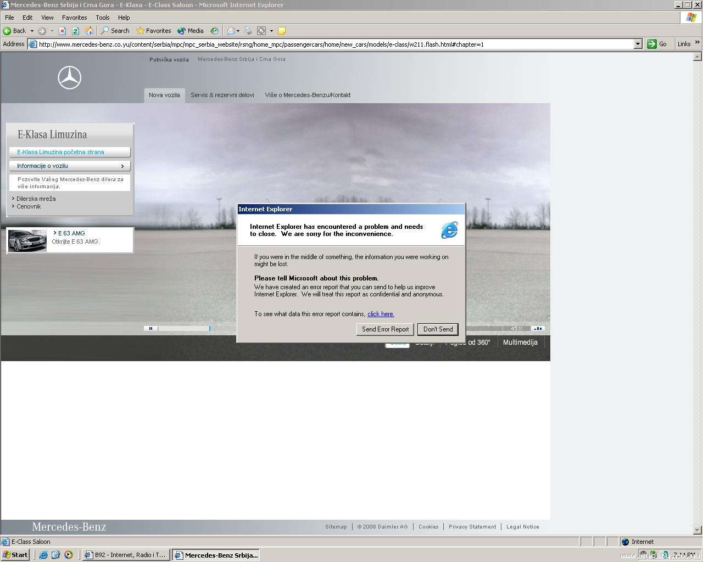Open E-Klasa Limuzina početna strana link
703x562 pixels.
pos(70,152)
